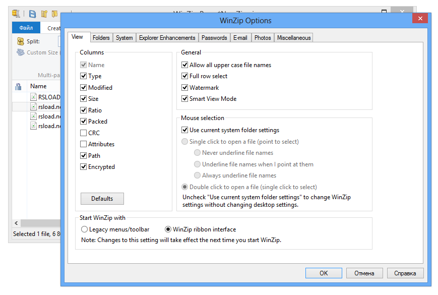Click the WinZip application icon in title bar
The width and height of the screenshot is (438, 295).
click(x=16, y=14)
